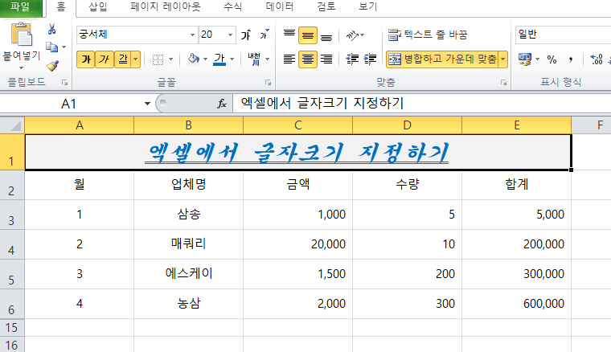Click the cell borders icon

coord(158,59)
